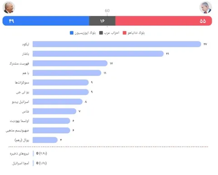
Task: Click the blue legend swatch for بلوک اپوزیسیون
Action: pos(72,33)
